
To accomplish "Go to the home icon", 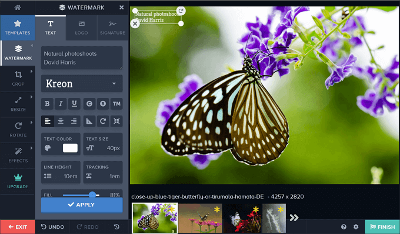I will pos(18,8).
